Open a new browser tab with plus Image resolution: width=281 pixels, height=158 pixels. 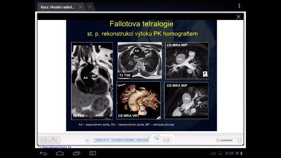[90, 7]
